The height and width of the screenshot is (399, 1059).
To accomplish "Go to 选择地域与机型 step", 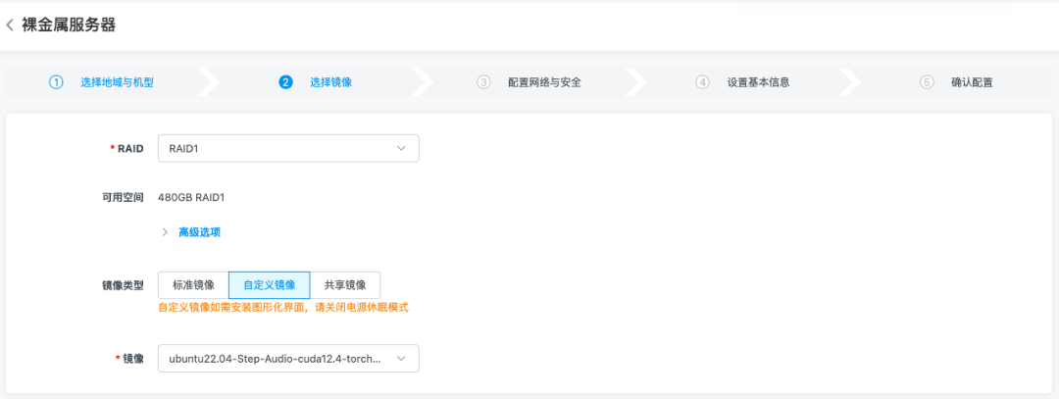I will pos(117,82).
